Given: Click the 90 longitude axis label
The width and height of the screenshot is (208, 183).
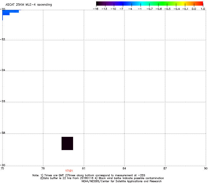Looking at the screenshot, I should click(x=206, y=168).
